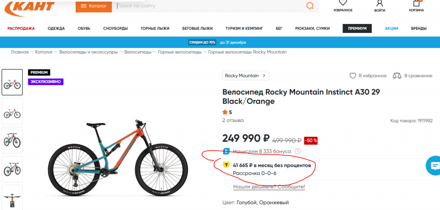The image size is (440, 210).
Task: Click the bonus info question mark icon
Action: [x=297, y=151]
